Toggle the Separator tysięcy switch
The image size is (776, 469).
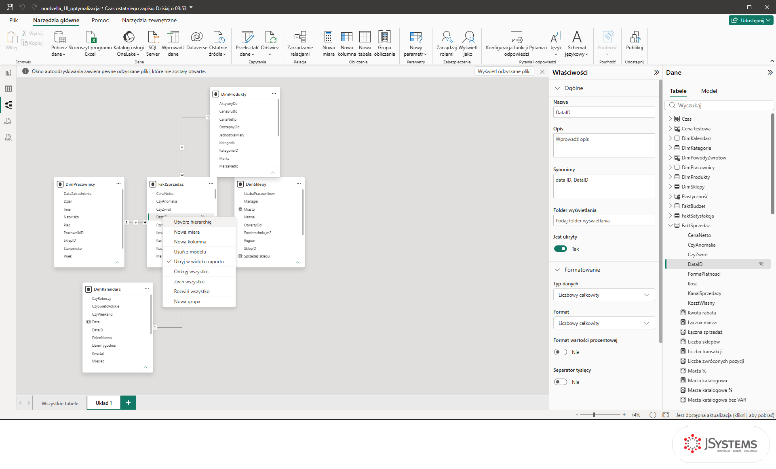tap(561, 382)
